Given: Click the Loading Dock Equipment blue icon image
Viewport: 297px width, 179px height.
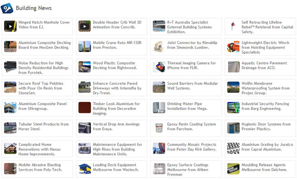Looking at the screenshot, I should click(85, 169).
